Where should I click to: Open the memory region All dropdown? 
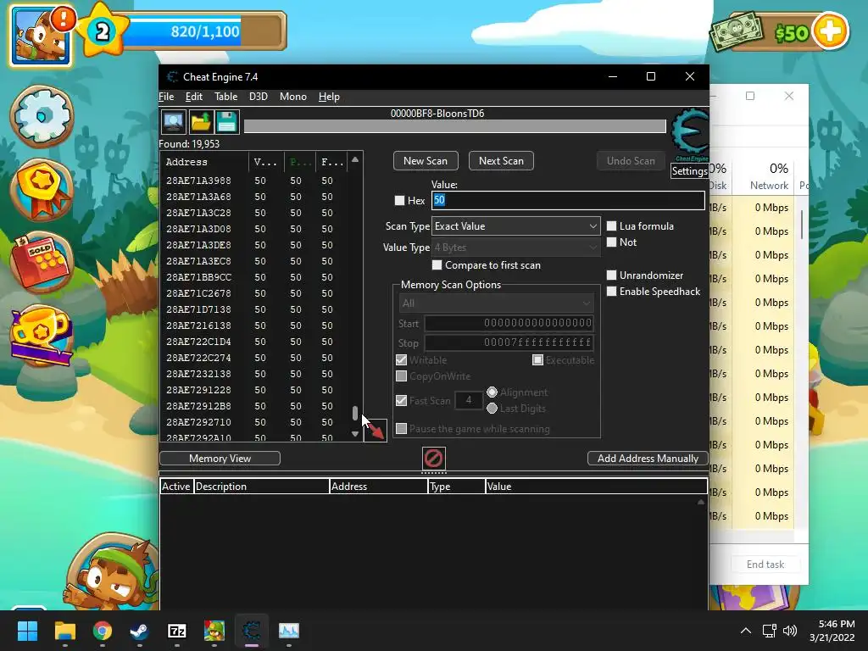coord(496,303)
